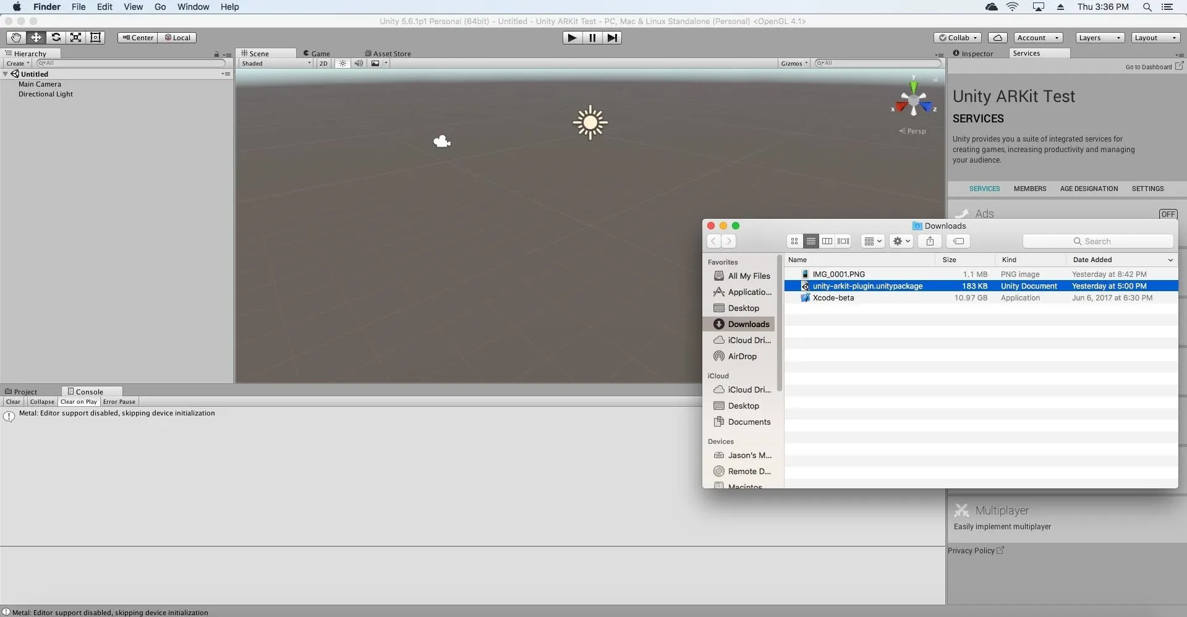Click the directional light sun gizmo
The width and height of the screenshot is (1187, 617).
click(590, 122)
